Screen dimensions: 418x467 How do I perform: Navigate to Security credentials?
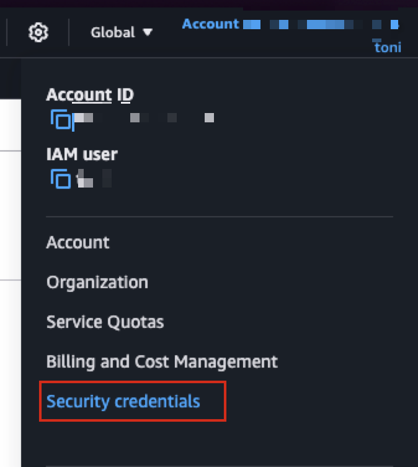pyautogui.click(x=123, y=401)
